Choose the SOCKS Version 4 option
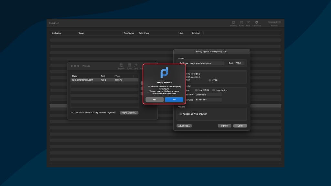This screenshot has height=186, width=331. pyautogui.click(x=193, y=77)
